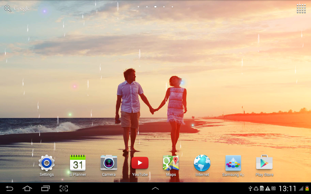
Task: Open the recent apps view
Action: tap(45, 189)
